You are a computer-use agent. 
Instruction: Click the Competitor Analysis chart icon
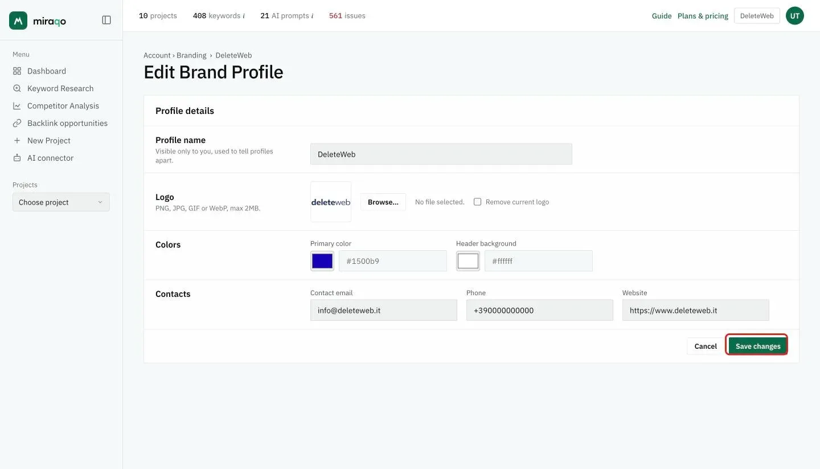(17, 106)
